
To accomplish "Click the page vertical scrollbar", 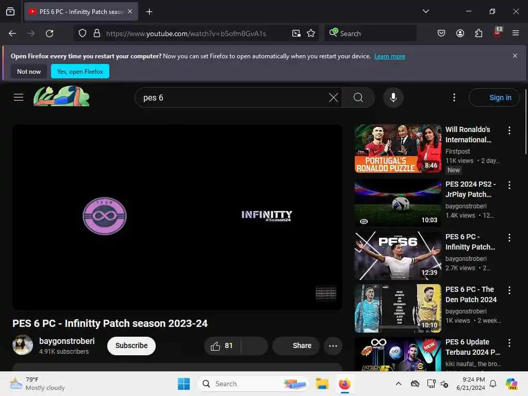I will click(525, 121).
